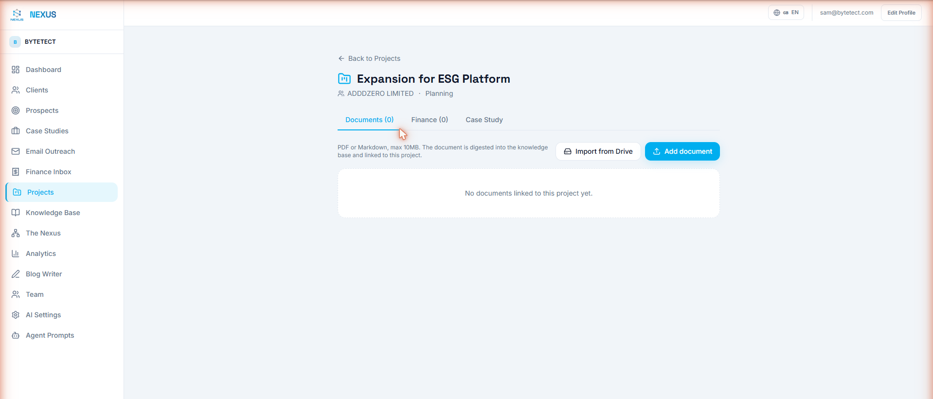Click the Analytics sidebar label
This screenshot has height=399, width=933.
click(x=41, y=254)
